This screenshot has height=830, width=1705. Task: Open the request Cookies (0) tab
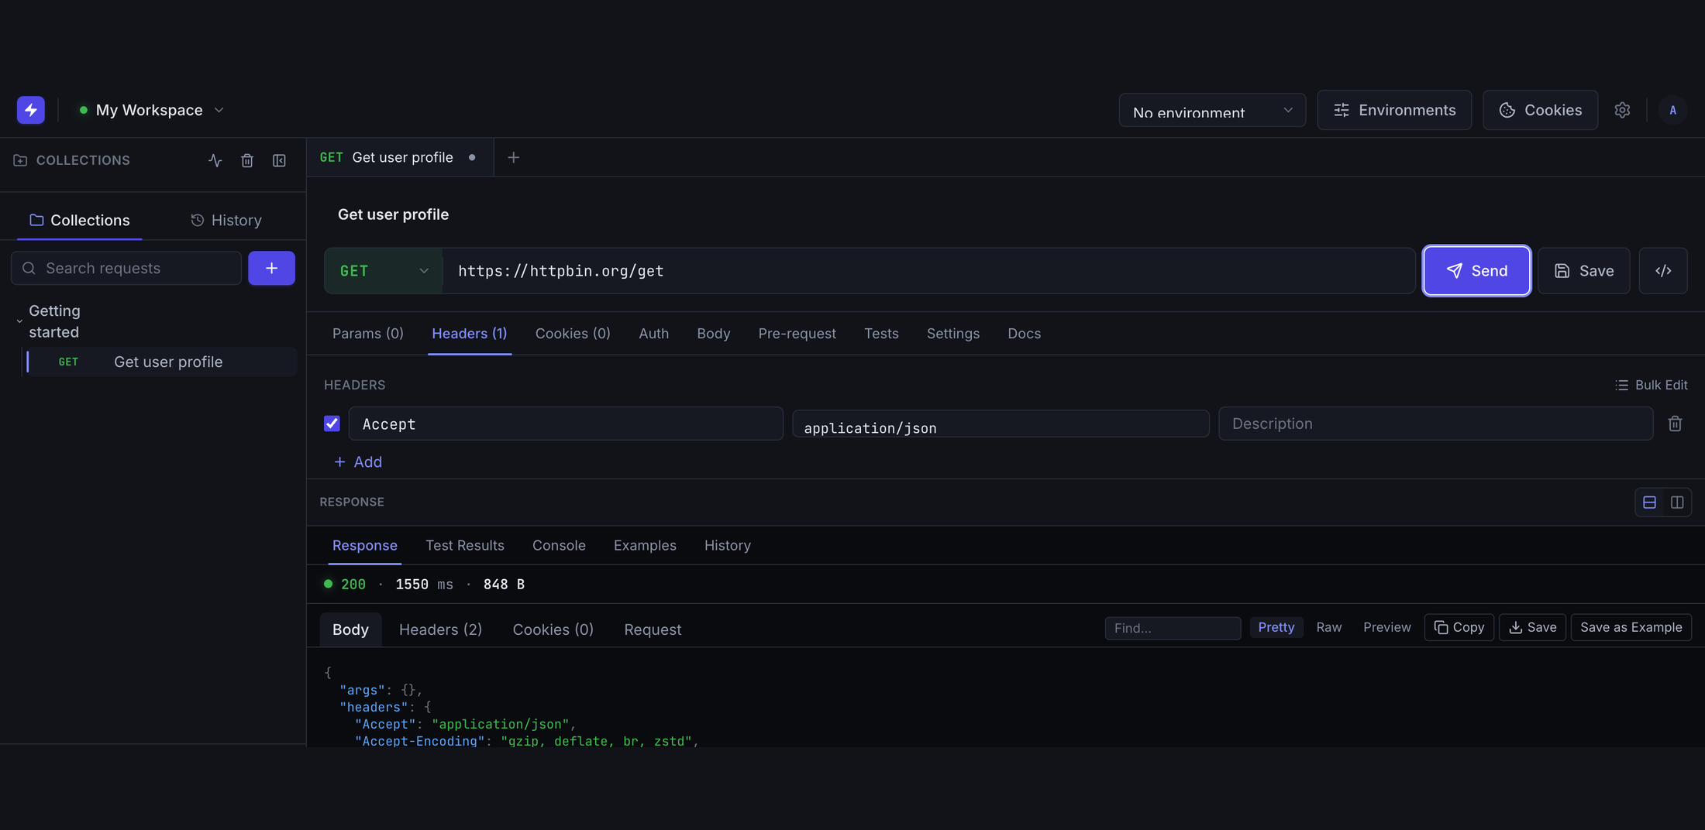pos(573,334)
